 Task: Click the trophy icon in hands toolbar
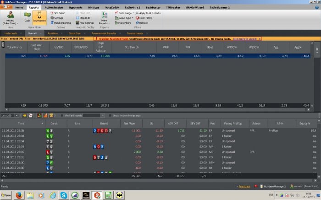(51, 116)
